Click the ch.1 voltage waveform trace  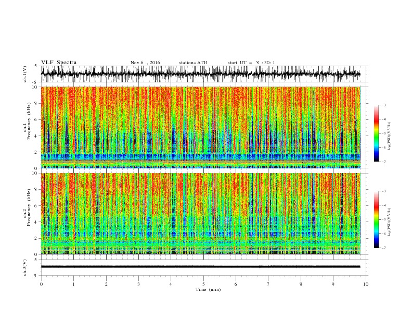pyautogui.click(x=200, y=74)
